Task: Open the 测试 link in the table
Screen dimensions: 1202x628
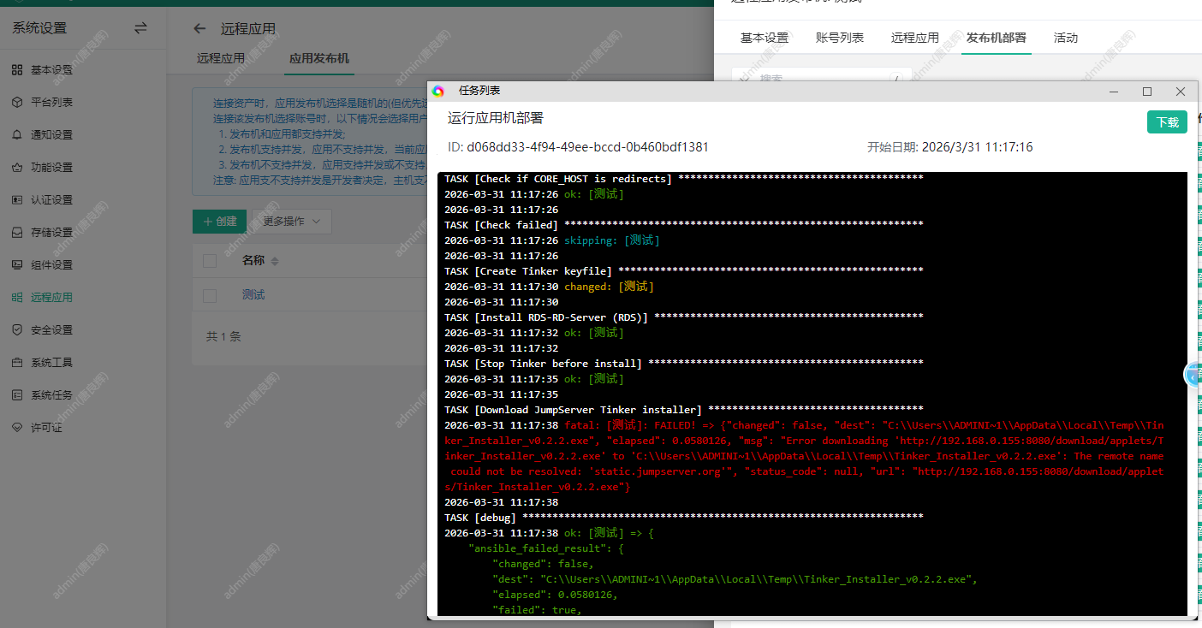Action: (253, 295)
